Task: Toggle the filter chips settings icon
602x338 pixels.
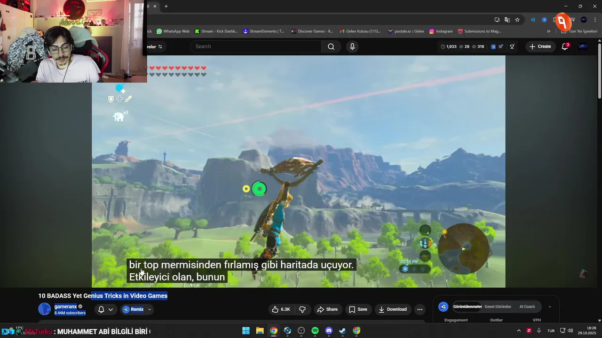Action: 160,46
